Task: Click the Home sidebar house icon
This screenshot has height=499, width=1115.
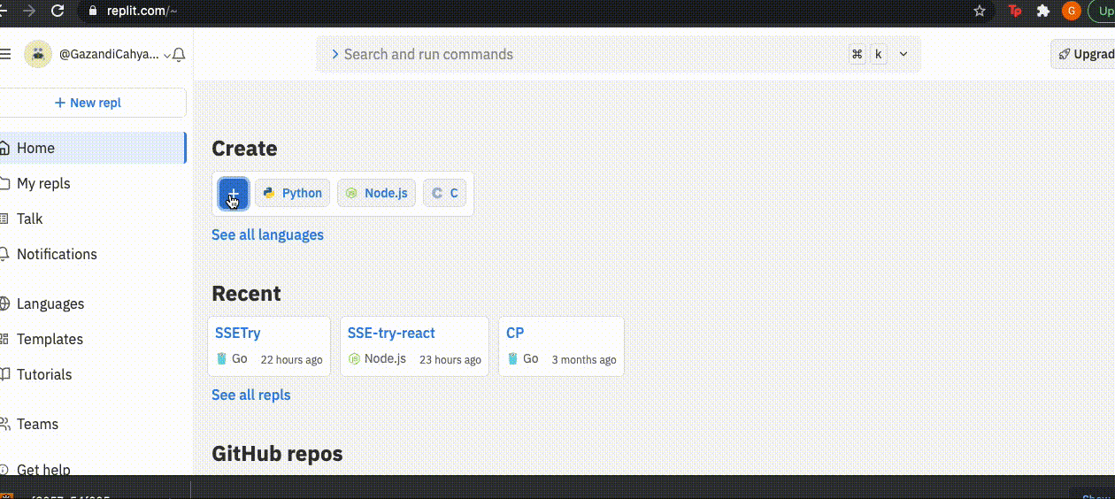Action: click(5, 148)
